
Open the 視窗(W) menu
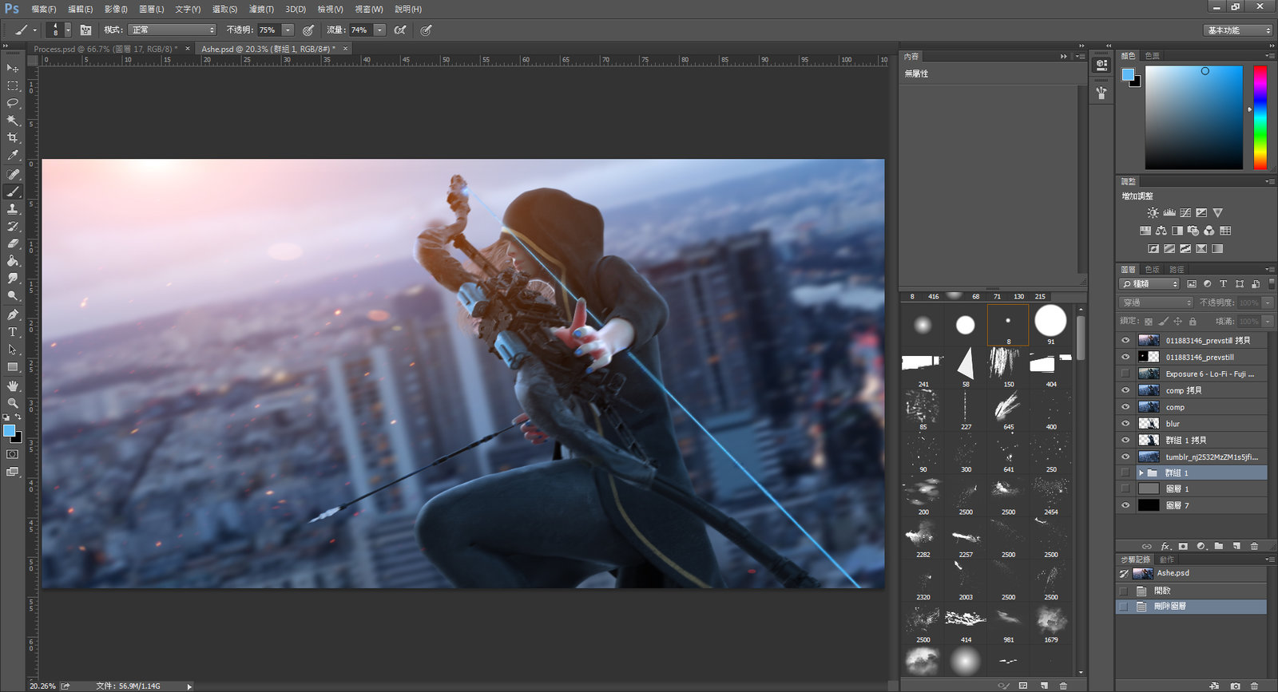pos(369,9)
